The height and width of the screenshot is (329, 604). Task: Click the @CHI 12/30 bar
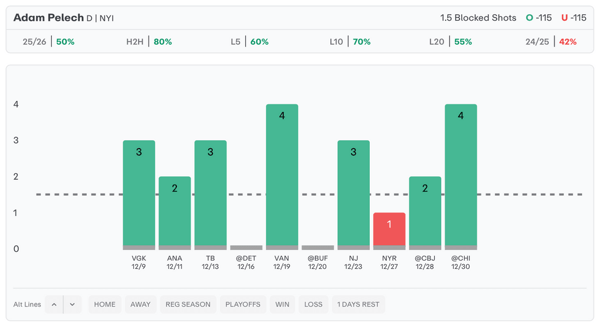click(461, 177)
